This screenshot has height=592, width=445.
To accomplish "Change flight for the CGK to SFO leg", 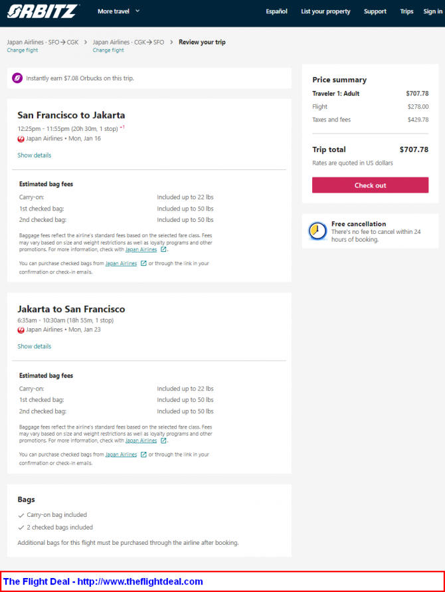I will pos(108,50).
